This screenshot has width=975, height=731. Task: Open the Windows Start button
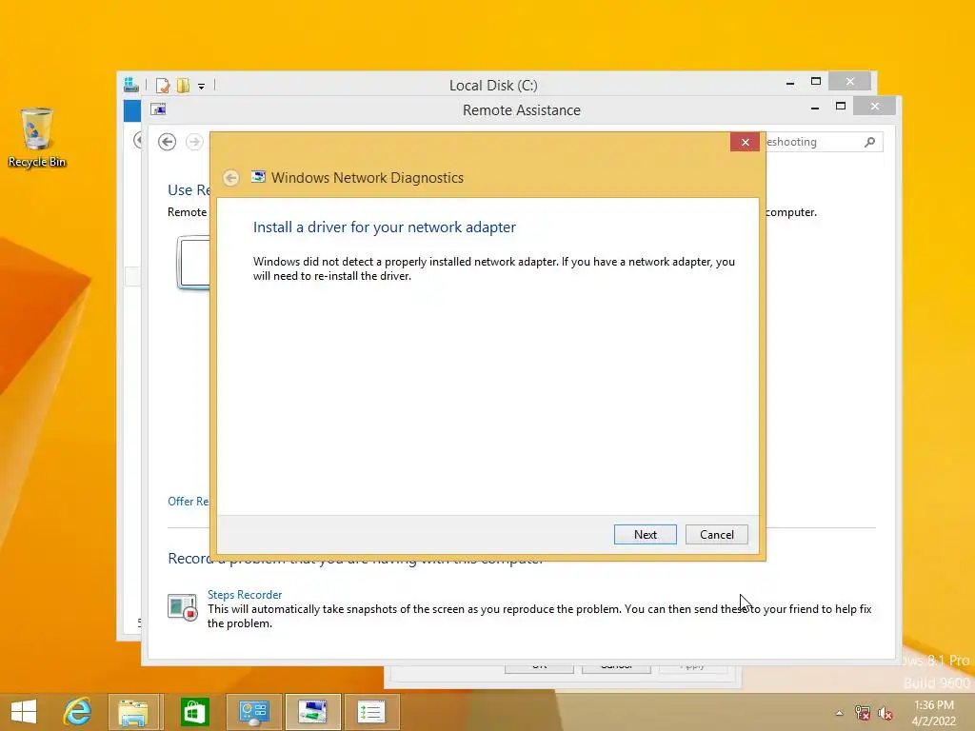click(x=24, y=712)
